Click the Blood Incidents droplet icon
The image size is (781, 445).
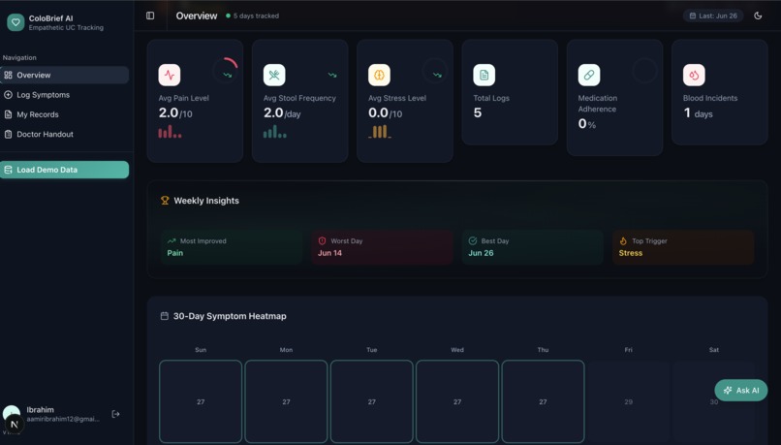pos(694,75)
